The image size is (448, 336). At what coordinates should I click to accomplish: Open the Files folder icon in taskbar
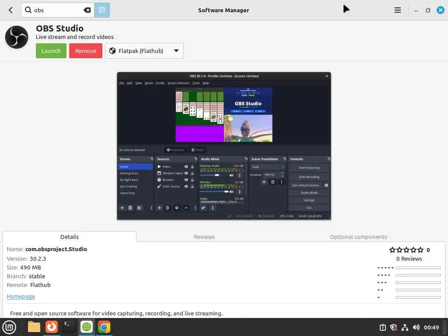click(34, 327)
